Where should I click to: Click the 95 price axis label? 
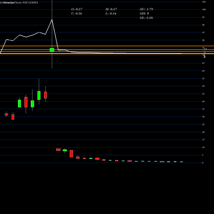[x=203, y=17]
